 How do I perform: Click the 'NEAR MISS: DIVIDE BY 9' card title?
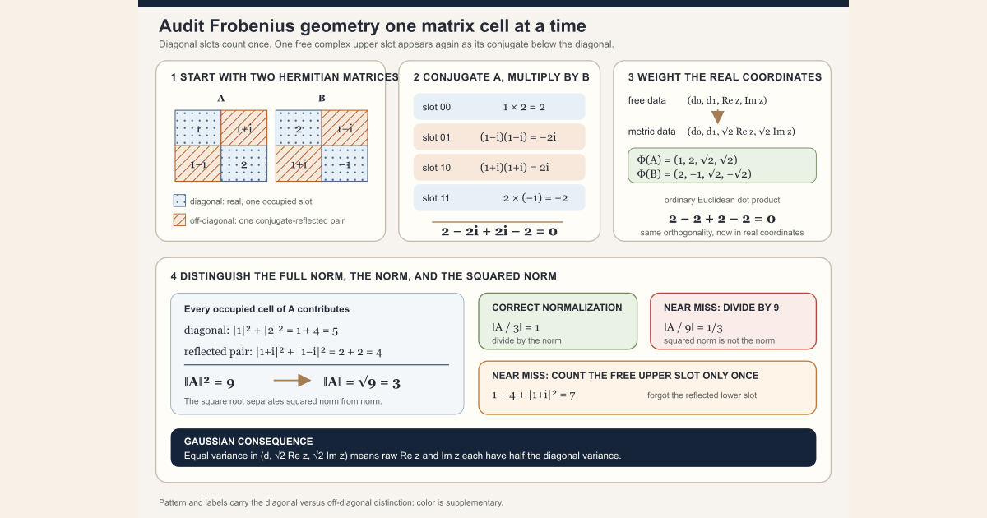721,308
